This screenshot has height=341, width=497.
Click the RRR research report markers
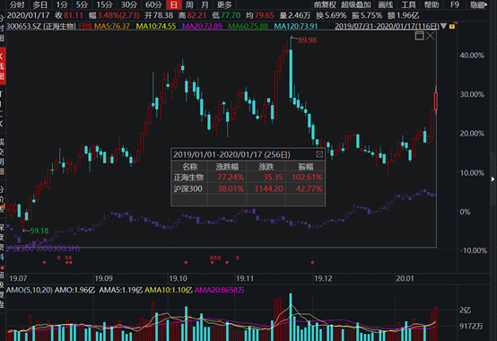pos(215,258)
